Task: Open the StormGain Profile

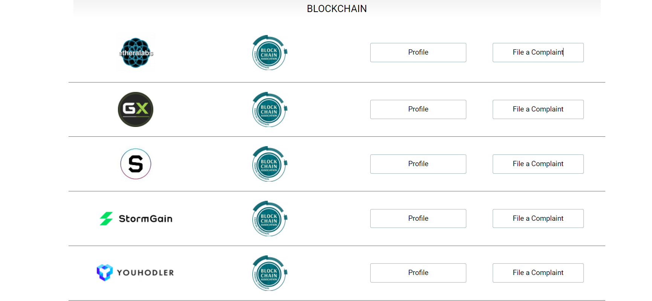Action: pyautogui.click(x=418, y=218)
